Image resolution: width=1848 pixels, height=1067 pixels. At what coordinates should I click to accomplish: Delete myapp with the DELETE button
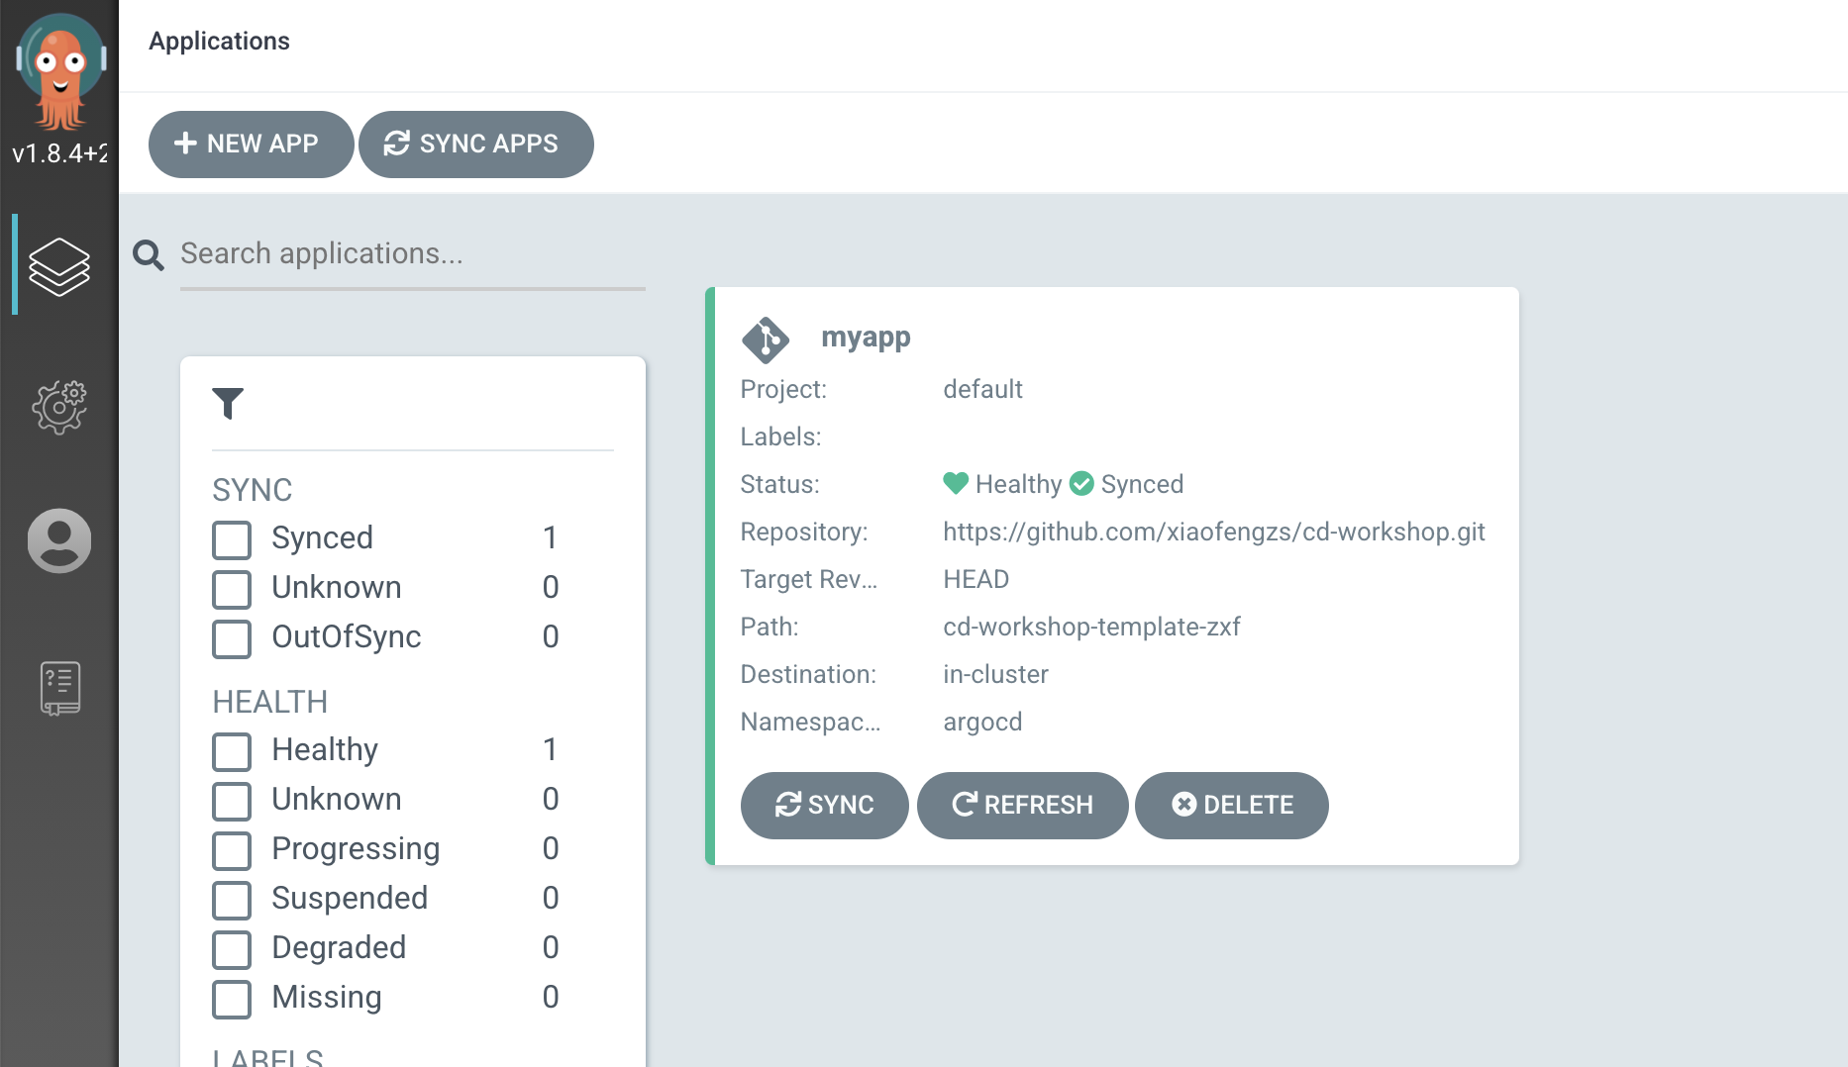pyautogui.click(x=1231, y=806)
